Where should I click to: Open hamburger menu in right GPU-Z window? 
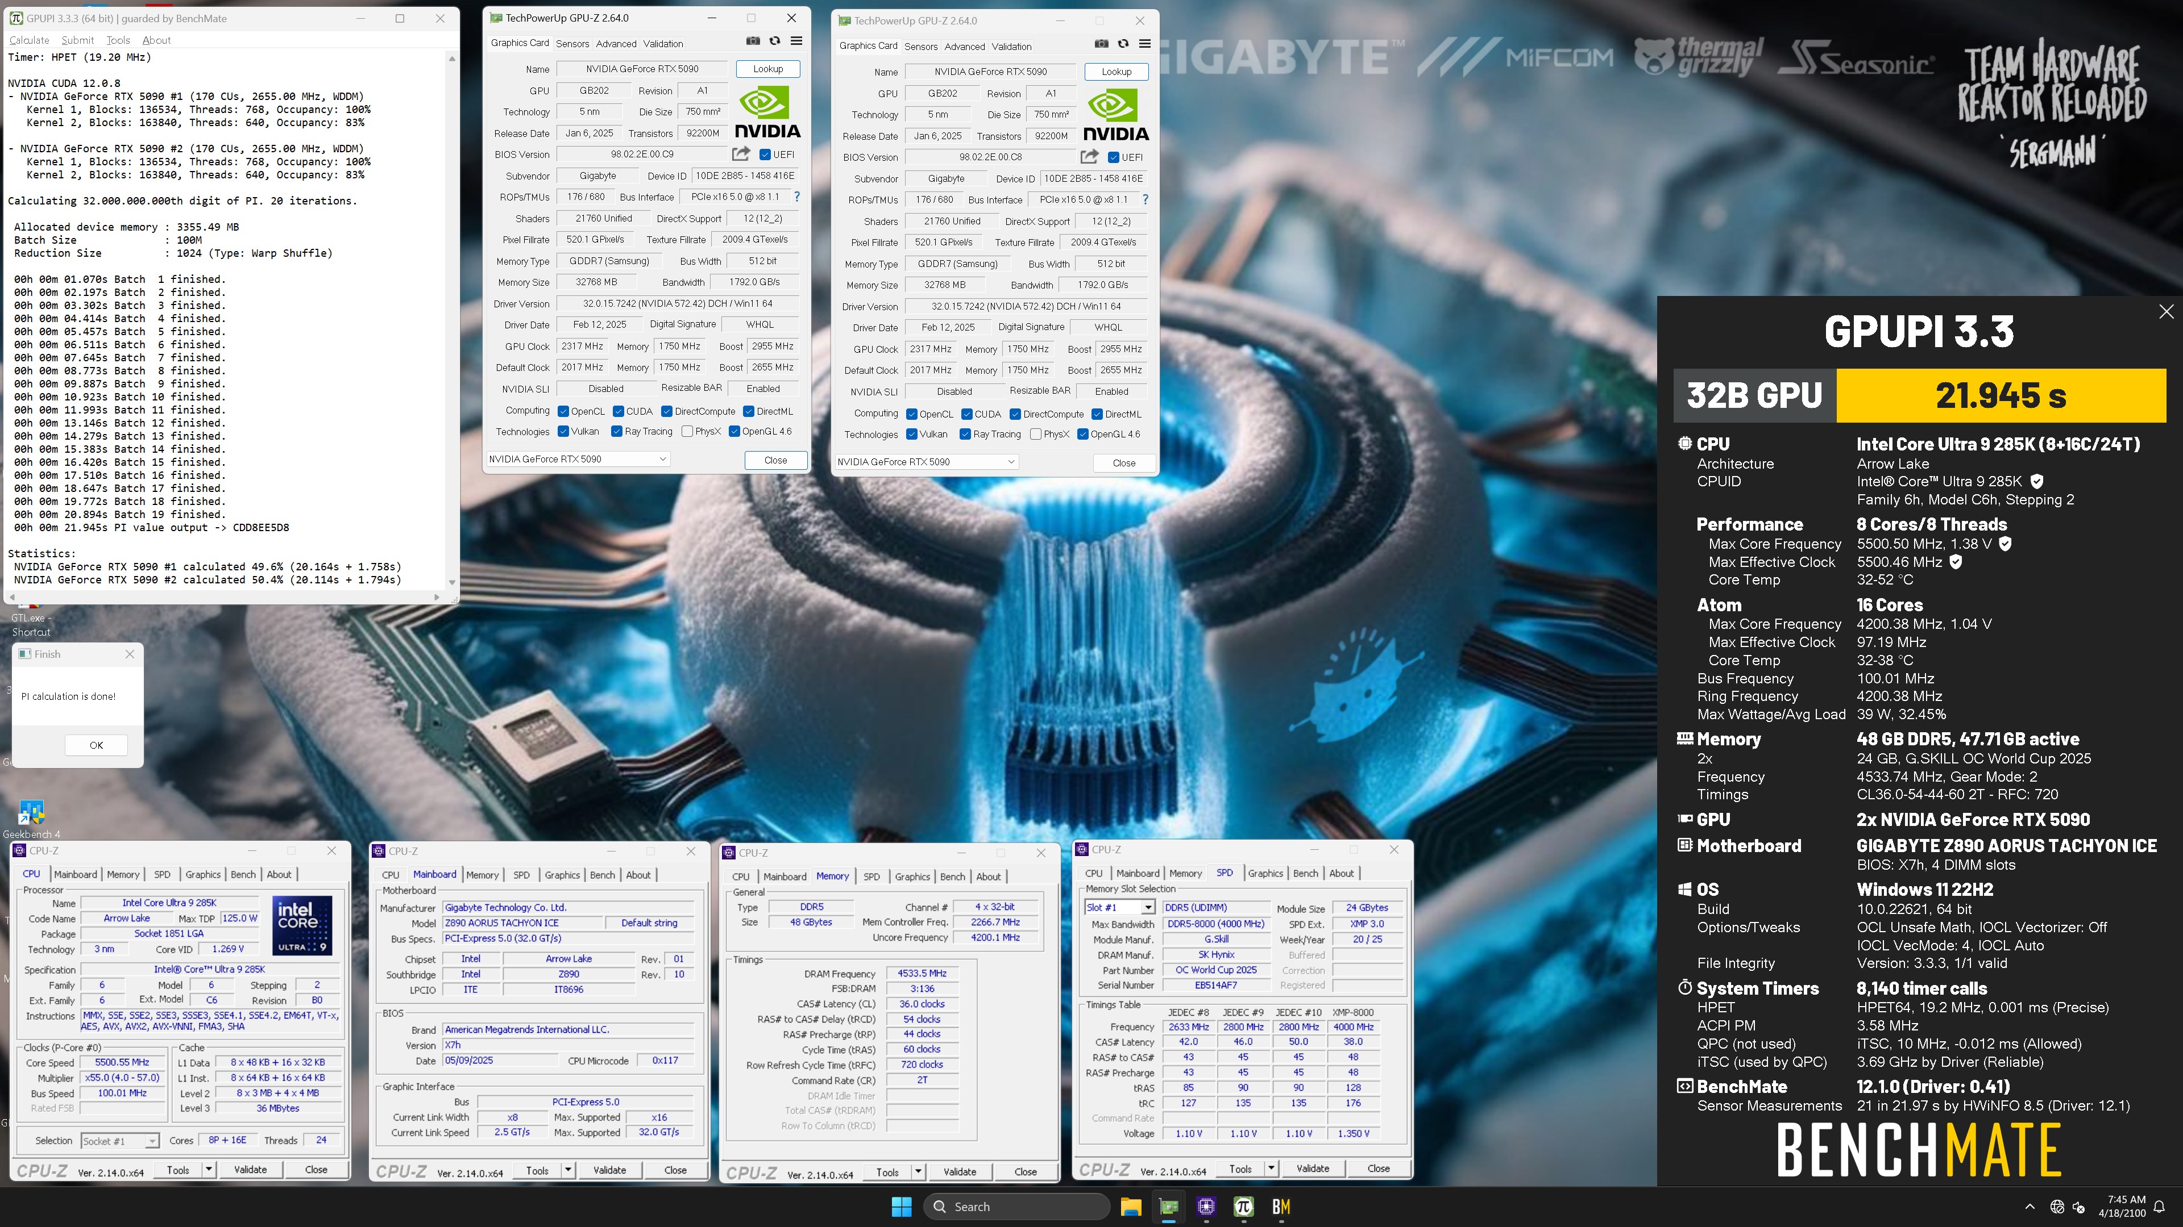[1145, 43]
